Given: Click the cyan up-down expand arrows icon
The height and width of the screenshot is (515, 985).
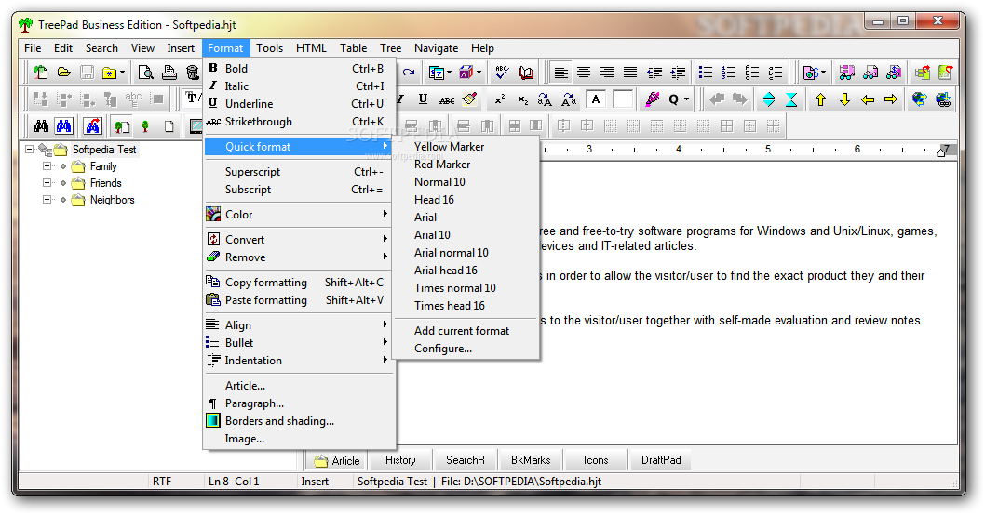Looking at the screenshot, I should pos(769,99).
